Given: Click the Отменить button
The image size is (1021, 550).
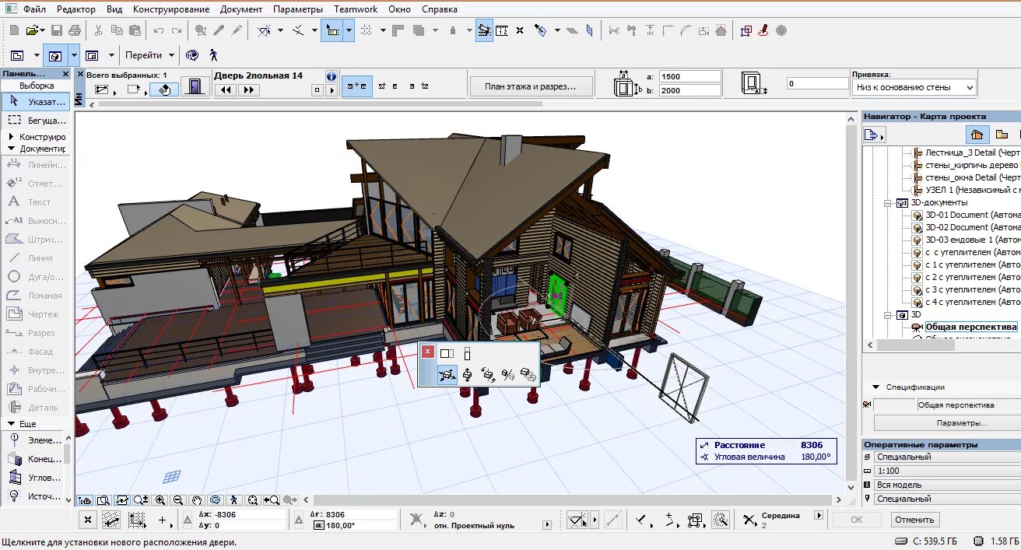Looking at the screenshot, I should tap(914, 520).
